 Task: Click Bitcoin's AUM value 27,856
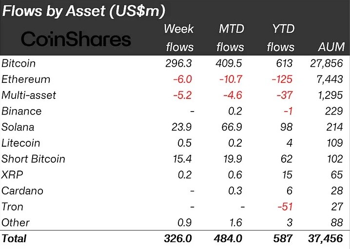[327, 63]
